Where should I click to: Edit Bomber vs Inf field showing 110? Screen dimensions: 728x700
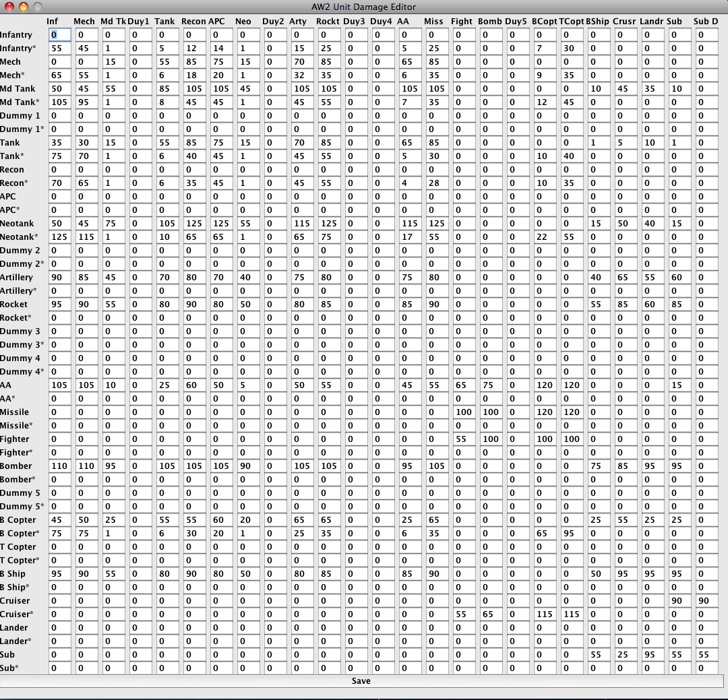59,466
